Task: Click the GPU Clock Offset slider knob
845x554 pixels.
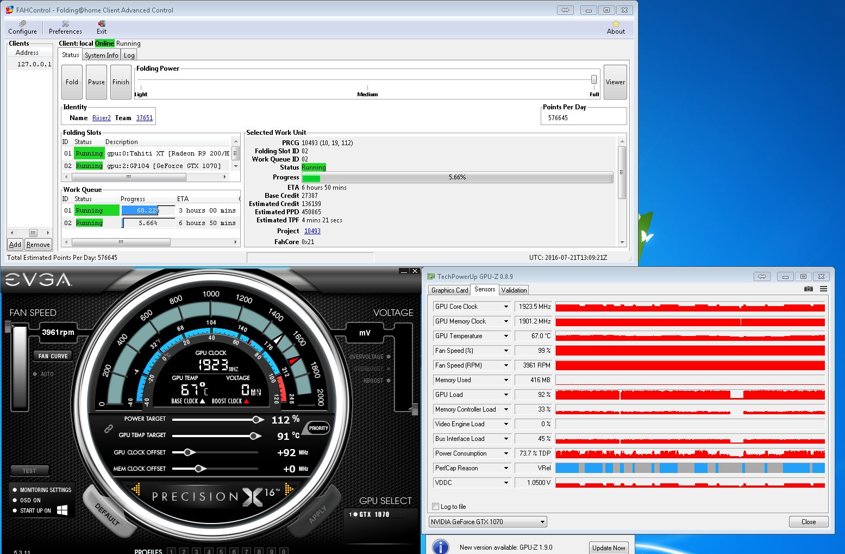Action: tap(188, 452)
